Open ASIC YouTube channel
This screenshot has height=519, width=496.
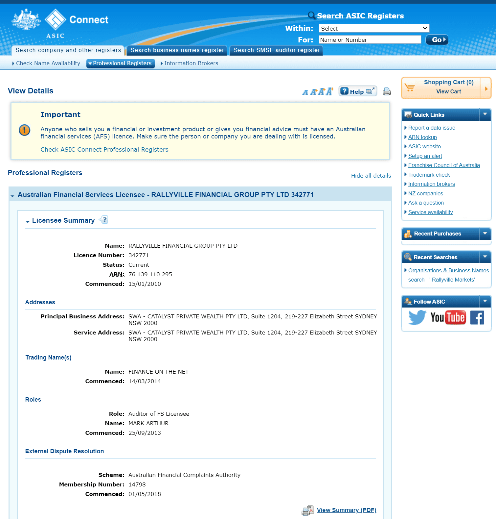tap(448, 317)
